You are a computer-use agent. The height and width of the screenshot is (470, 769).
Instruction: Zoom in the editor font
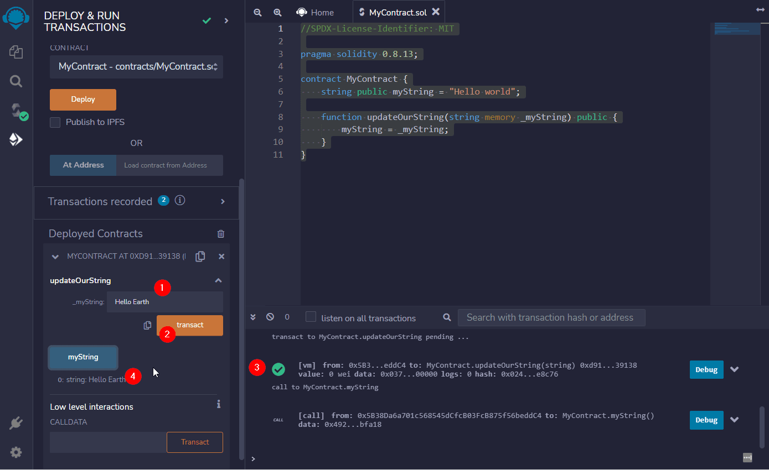tap(277, 12)
